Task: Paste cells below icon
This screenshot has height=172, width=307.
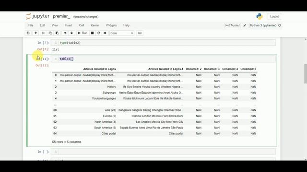Action: [x=57, y=33]
